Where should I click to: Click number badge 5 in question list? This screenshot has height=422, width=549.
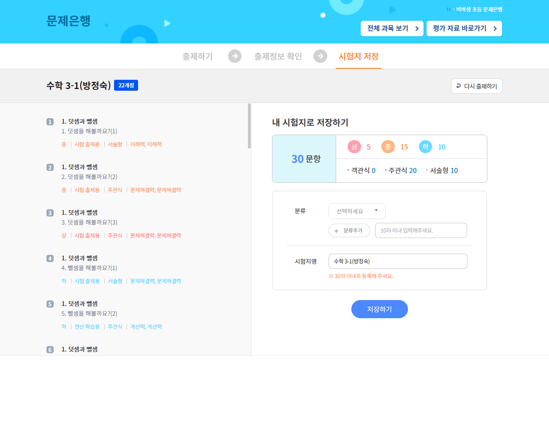[x=50, y=304]
